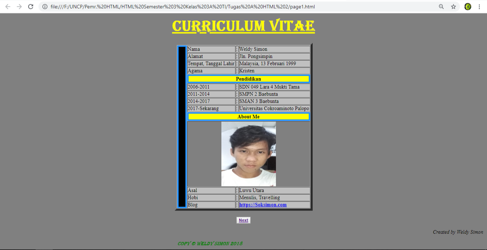Click the Asal label cell
Image resolution: width=487 pixels, height=250 pixels.
click(x=211, y=190)
